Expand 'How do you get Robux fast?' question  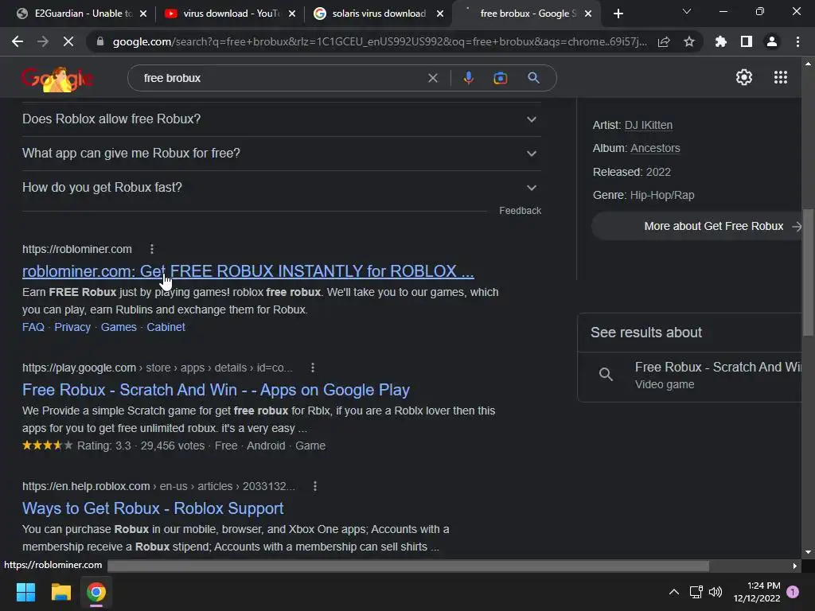281,188
